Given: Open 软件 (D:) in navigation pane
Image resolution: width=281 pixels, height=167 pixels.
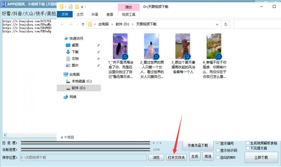Looking at the screenshot, I should [78, 88].
